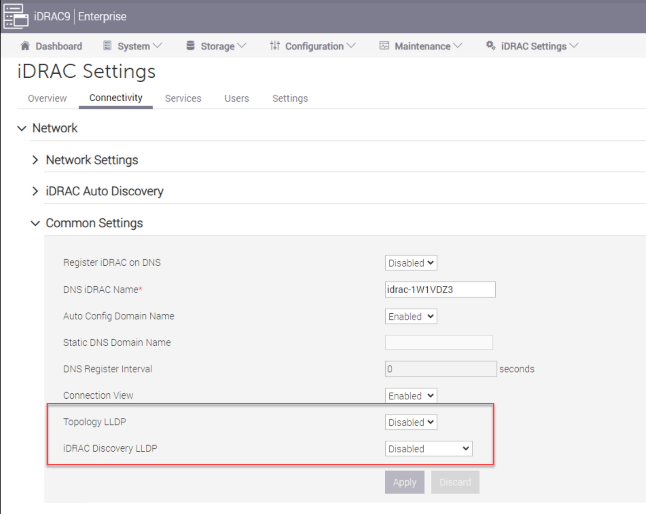Expand the Network Settings section
The image size is (646, 514).
point(35,160)
